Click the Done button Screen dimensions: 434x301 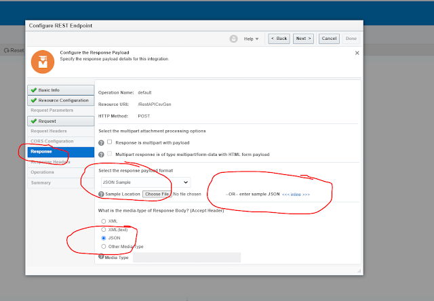pos(351,39)
